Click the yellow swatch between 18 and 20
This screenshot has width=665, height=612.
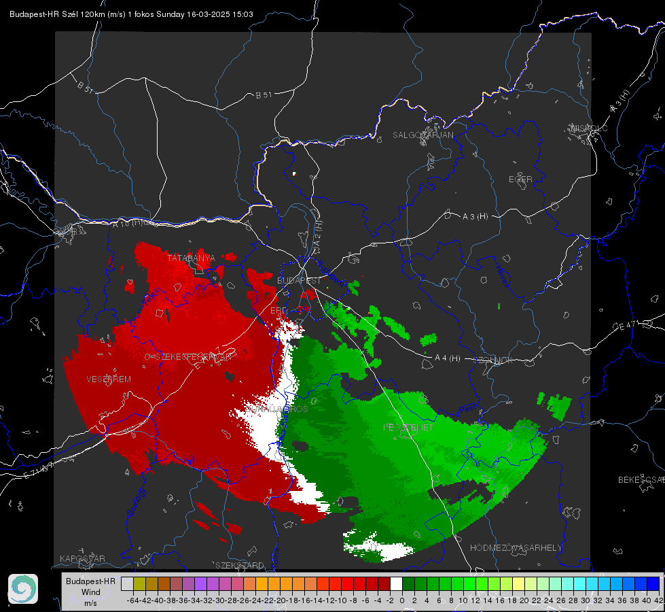[x=518, y=583]
